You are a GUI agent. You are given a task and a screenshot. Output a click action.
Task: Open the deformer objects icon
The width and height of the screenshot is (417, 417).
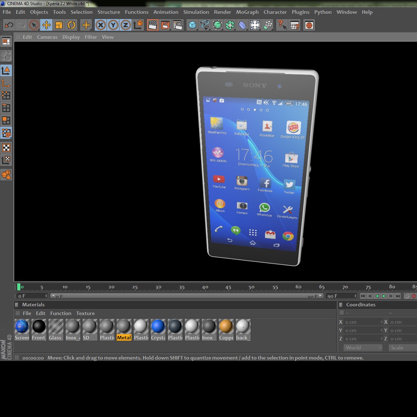tap(242, 25)
